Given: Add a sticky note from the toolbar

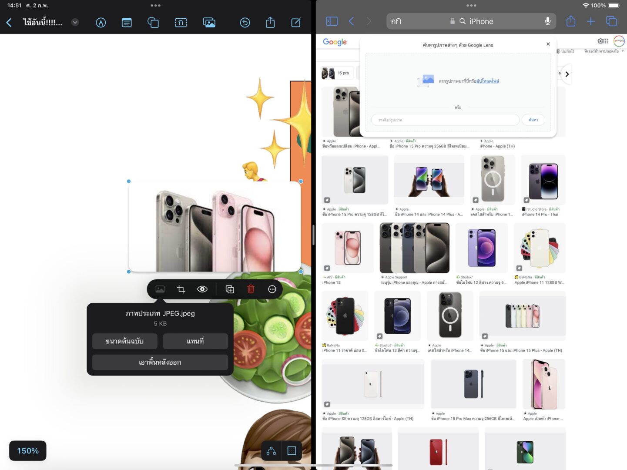Looking at the screenshot, I should tap(127, 22).
